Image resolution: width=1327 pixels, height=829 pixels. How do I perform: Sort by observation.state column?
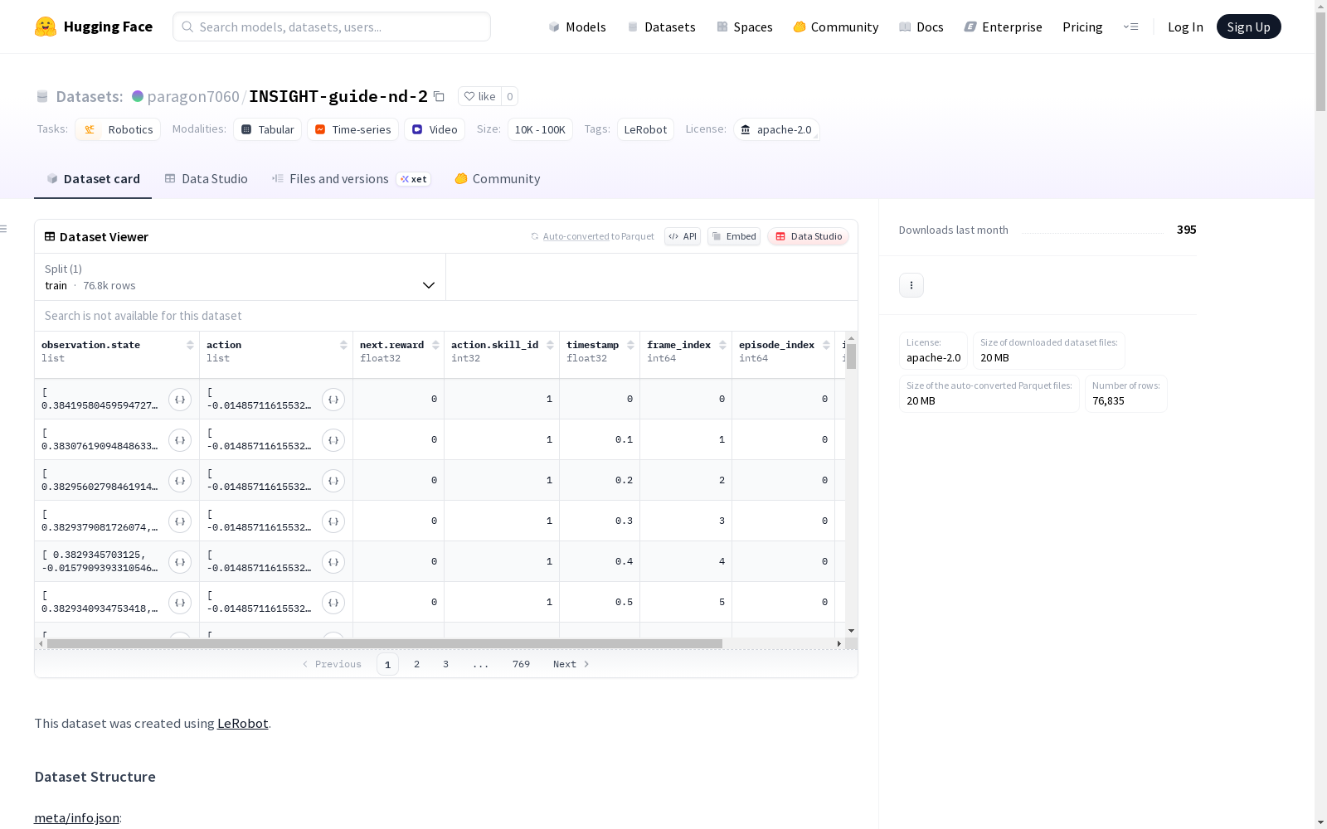[x=190, y=345]
